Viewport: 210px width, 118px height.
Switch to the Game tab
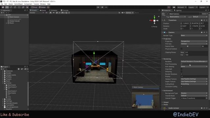(43, 10)
